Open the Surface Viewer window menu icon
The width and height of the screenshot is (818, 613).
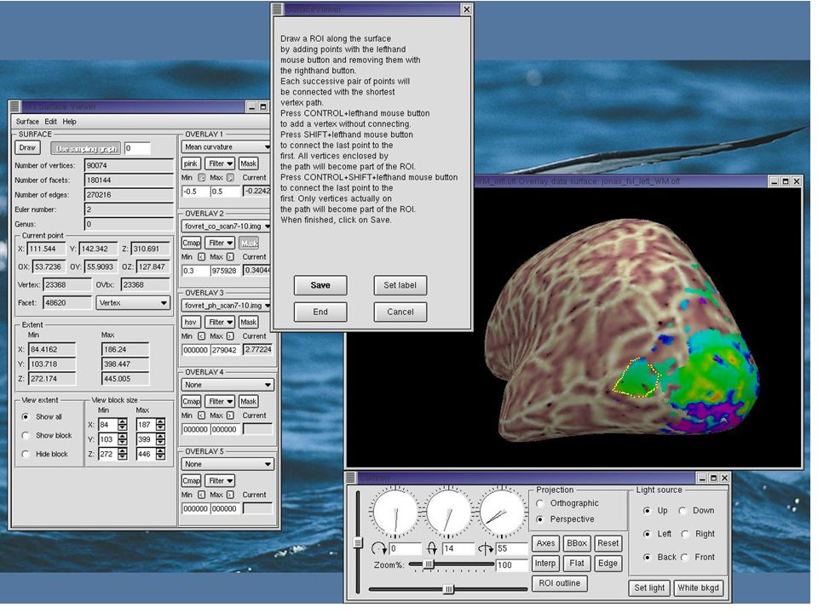click(15, 106)
